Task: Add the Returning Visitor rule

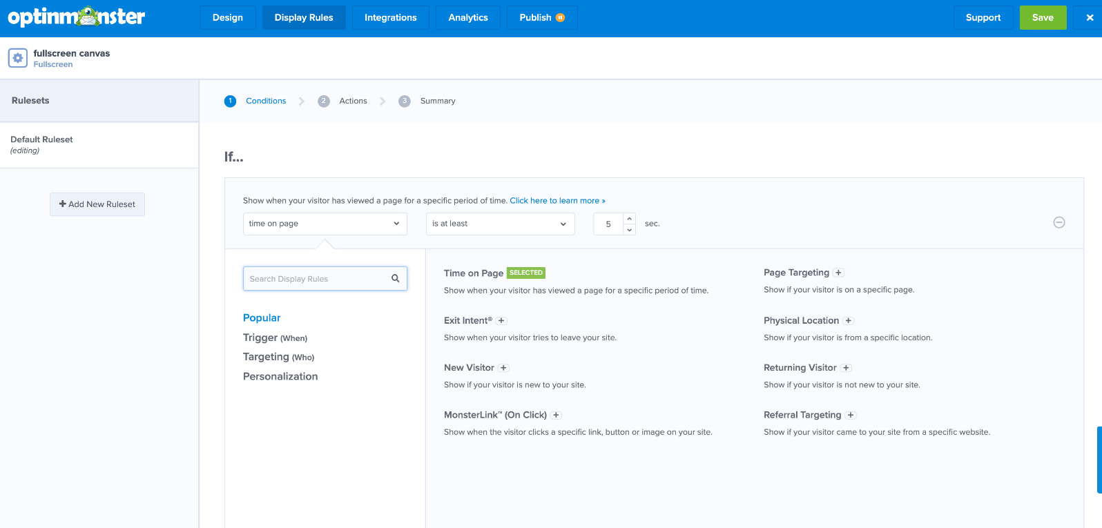Action: (846, 368)
